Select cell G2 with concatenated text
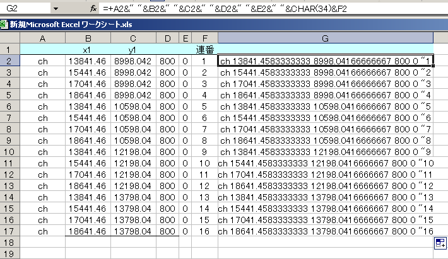This screenshot has height=259, width=448. pyautogui.click(x=326, y=61)
